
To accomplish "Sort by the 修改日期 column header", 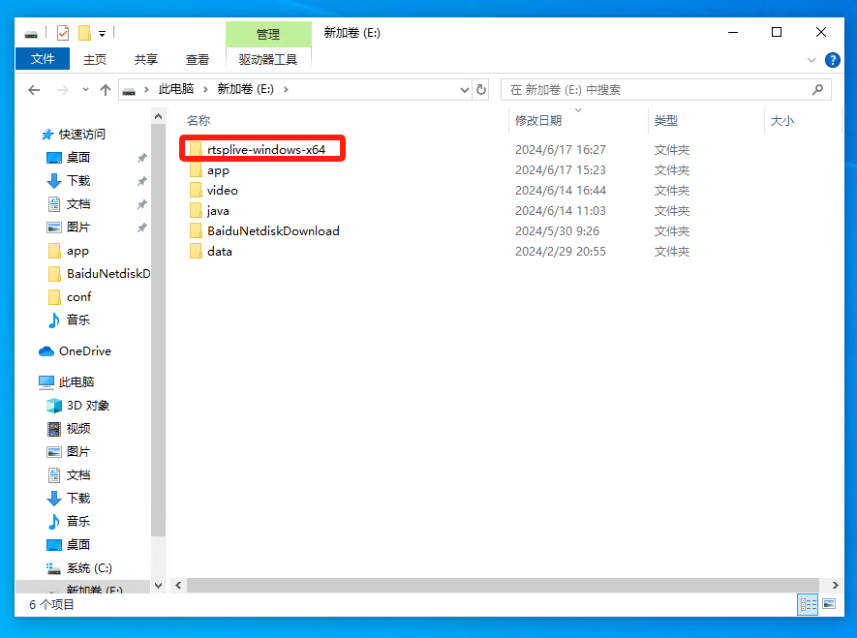I will (x=538, y=121).
